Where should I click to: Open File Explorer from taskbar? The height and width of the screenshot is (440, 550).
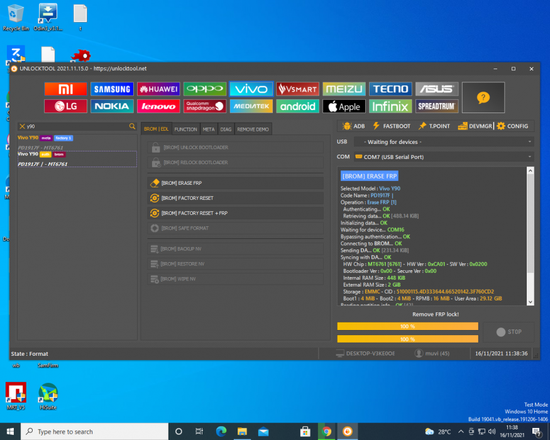coord(242,432)
